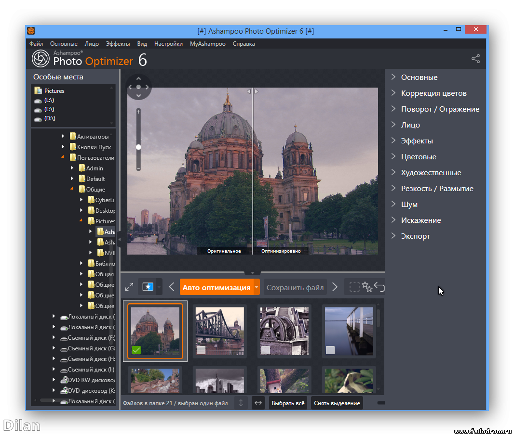The height and width of the screenshot is (436, 514).
Task: Expand the Default folder
Action: (72, 179)
